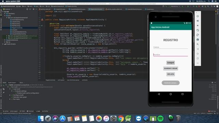Viewport: 219px width, 123px height.
Task: Open Build panel settings gear
Action: tap(212, 83)
